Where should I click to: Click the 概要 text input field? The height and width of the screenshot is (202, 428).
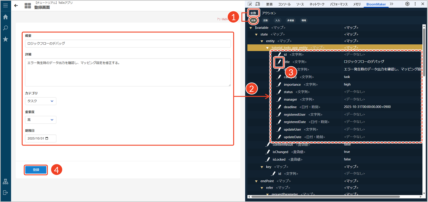click(x=128, y=44)
